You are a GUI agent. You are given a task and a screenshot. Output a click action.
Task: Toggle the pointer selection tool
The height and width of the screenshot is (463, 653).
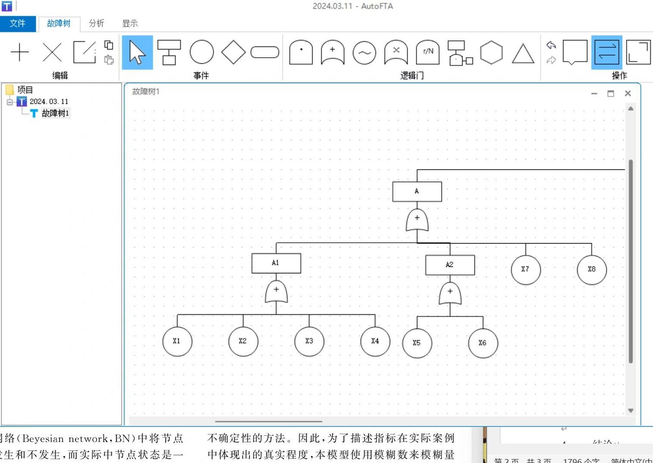click(x=137, y=52)
